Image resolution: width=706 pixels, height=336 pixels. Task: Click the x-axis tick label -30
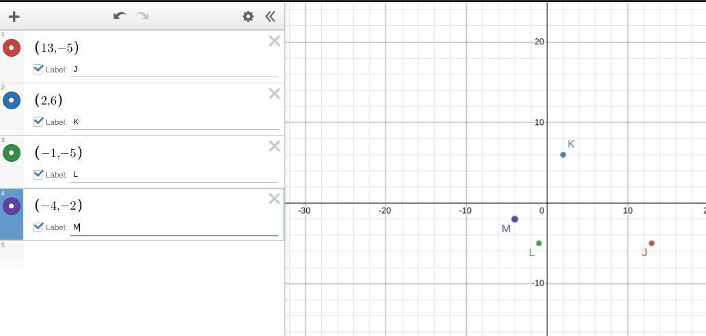click(305, 210)
